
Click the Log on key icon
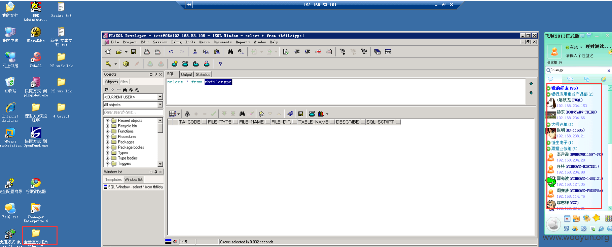pos(108,64)
